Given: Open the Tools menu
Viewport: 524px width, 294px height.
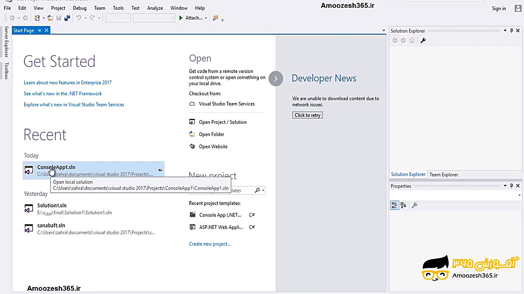Looking at the screenshot, I should point(118,8).
